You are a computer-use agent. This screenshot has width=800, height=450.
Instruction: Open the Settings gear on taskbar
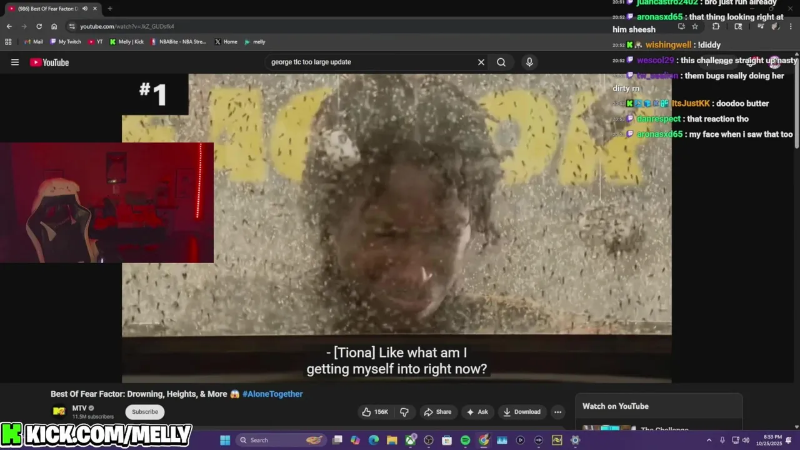[575, 440]
